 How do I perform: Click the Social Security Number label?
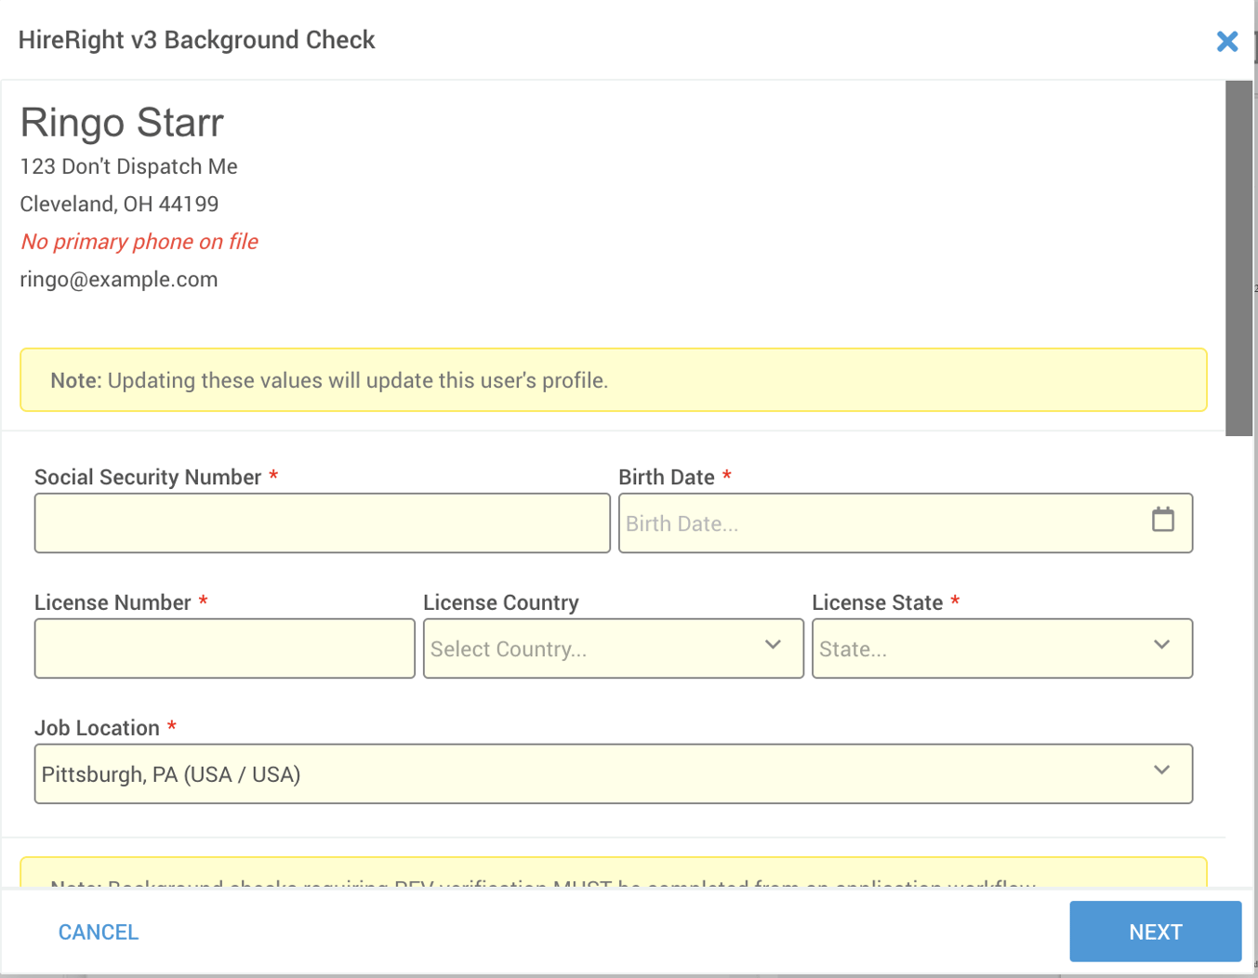[148, 477]
